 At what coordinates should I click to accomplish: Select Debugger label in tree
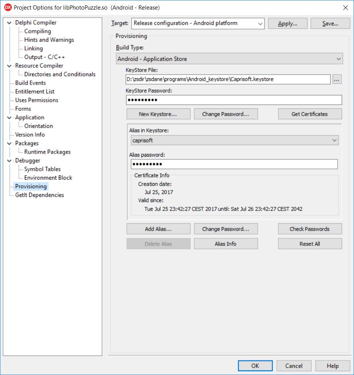pos(28,160)
